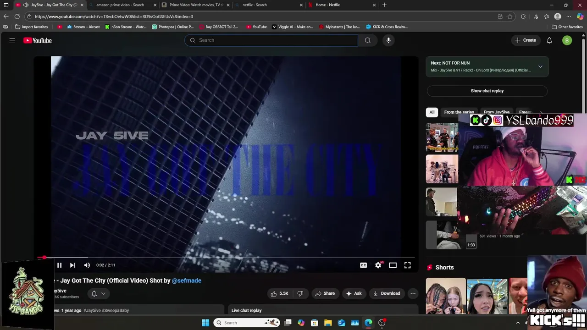Open the @sefmade channel link

click(x=187, y=280)
